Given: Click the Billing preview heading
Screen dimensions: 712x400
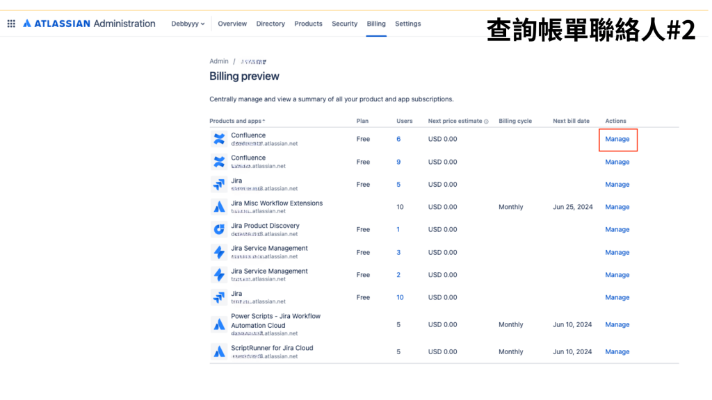Looking at the screenshot, I should click(x=244, y=76).
